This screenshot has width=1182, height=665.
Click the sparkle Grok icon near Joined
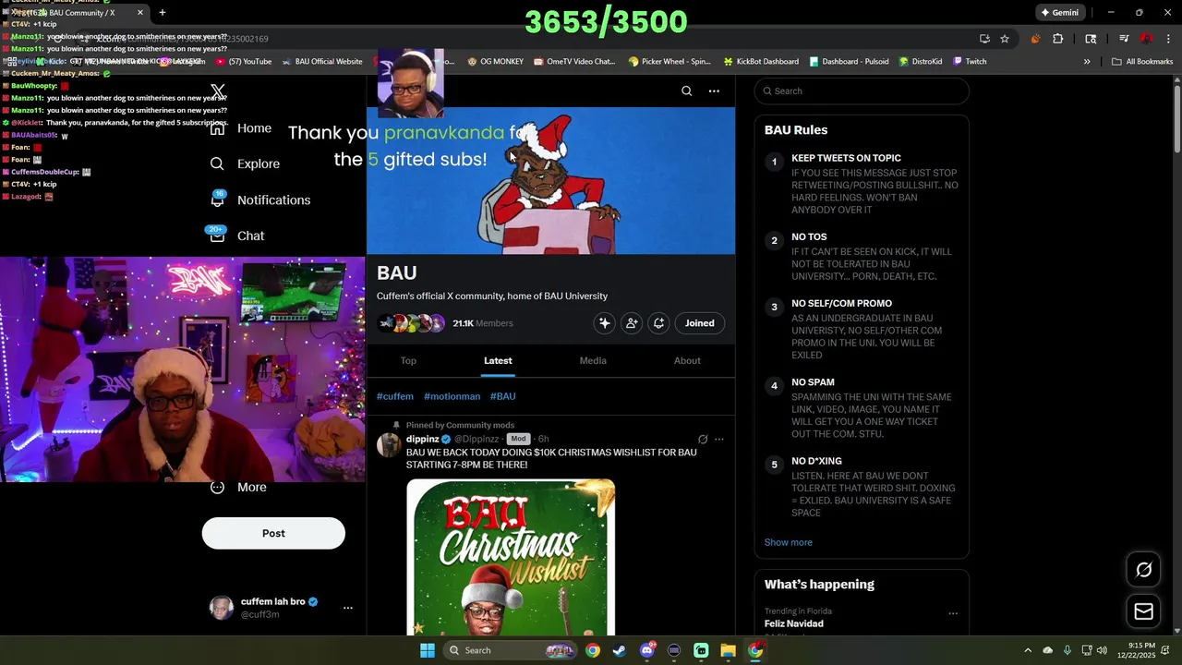pos(604,323)
